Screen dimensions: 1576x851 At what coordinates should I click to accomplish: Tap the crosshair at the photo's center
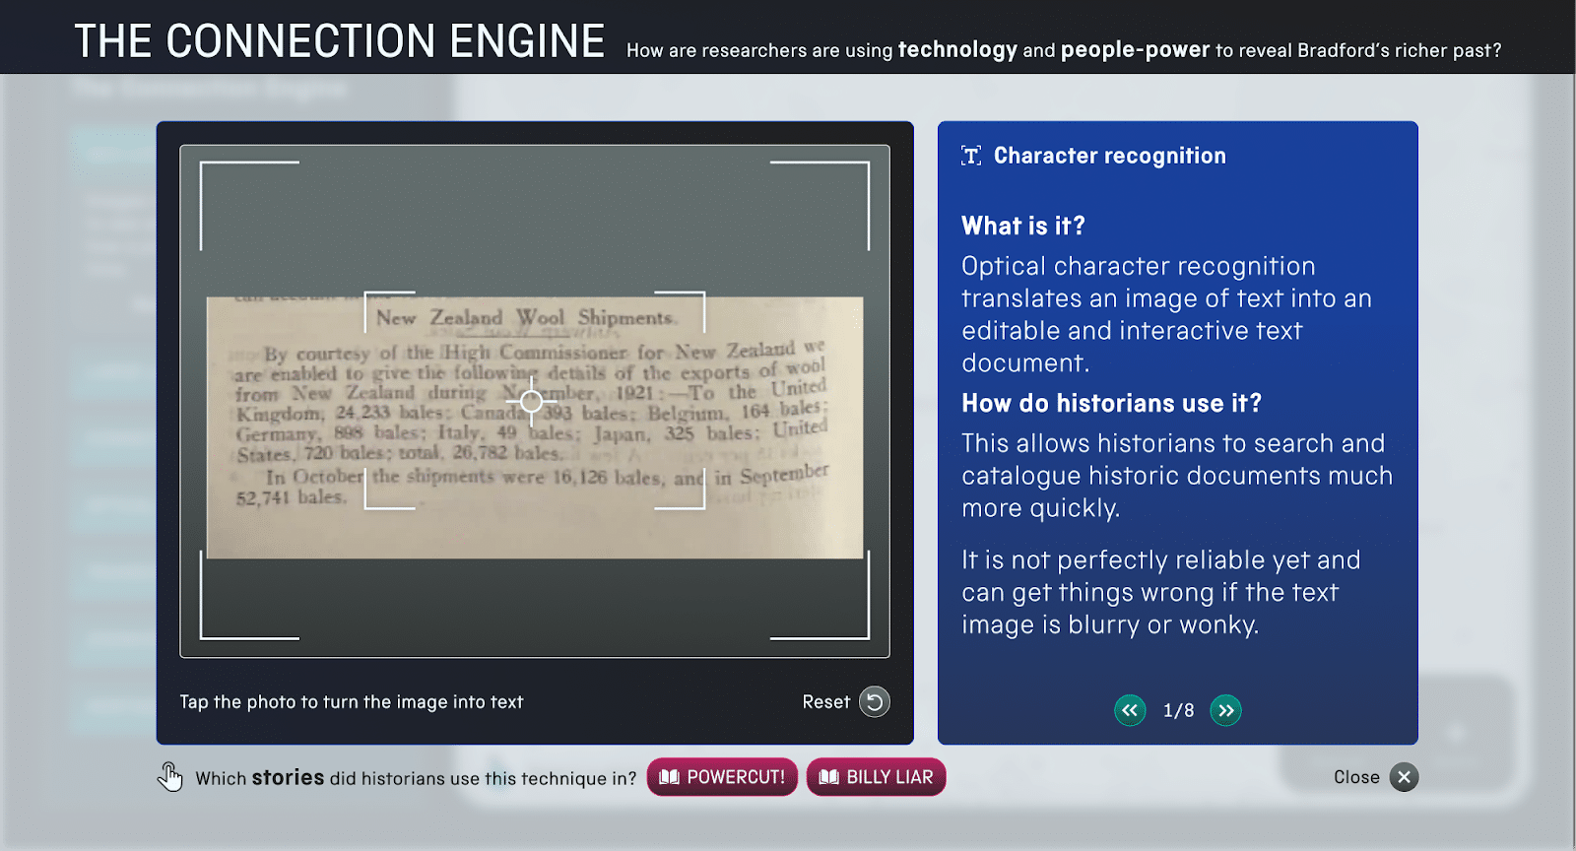tap(531, 400)
